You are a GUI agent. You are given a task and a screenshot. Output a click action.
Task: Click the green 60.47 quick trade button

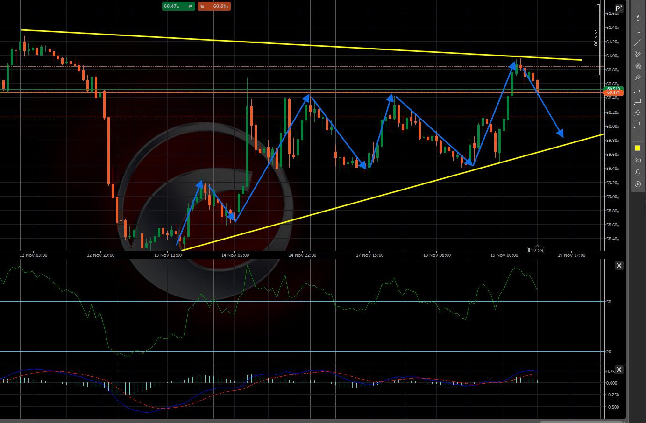click(x=178, y=6)
